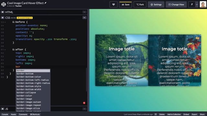Click the HTML panel title

click(x=9, y=12)
